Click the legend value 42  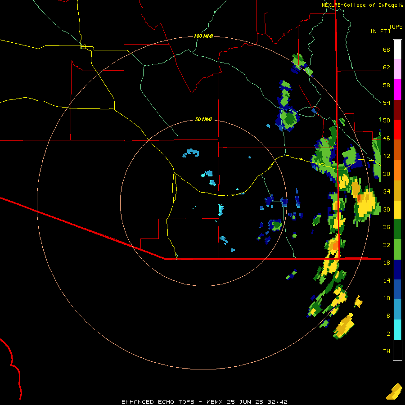[387, 156]
